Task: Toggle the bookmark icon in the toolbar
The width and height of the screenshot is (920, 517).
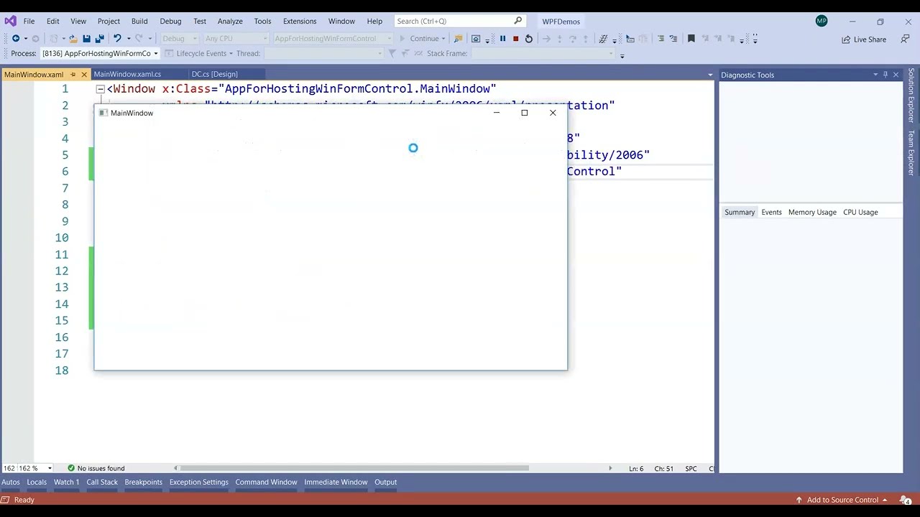Action: coord(691,39)
